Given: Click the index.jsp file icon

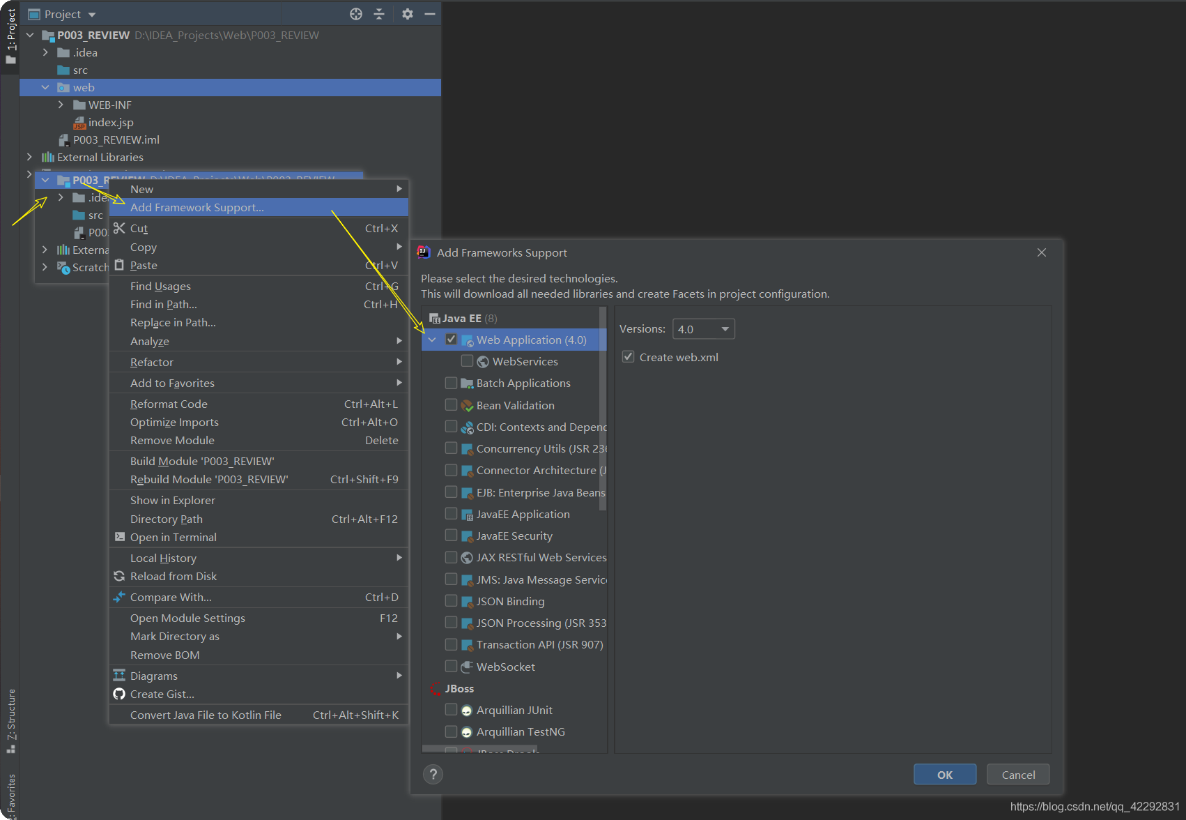Looking at the screenshot, I should click(x=79, y=123).
